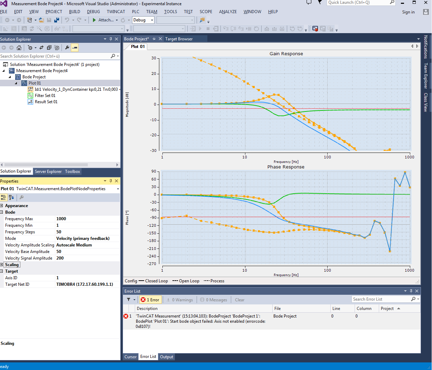Click the red error icon in error row
432x370 pixels.
pos(126,316)
